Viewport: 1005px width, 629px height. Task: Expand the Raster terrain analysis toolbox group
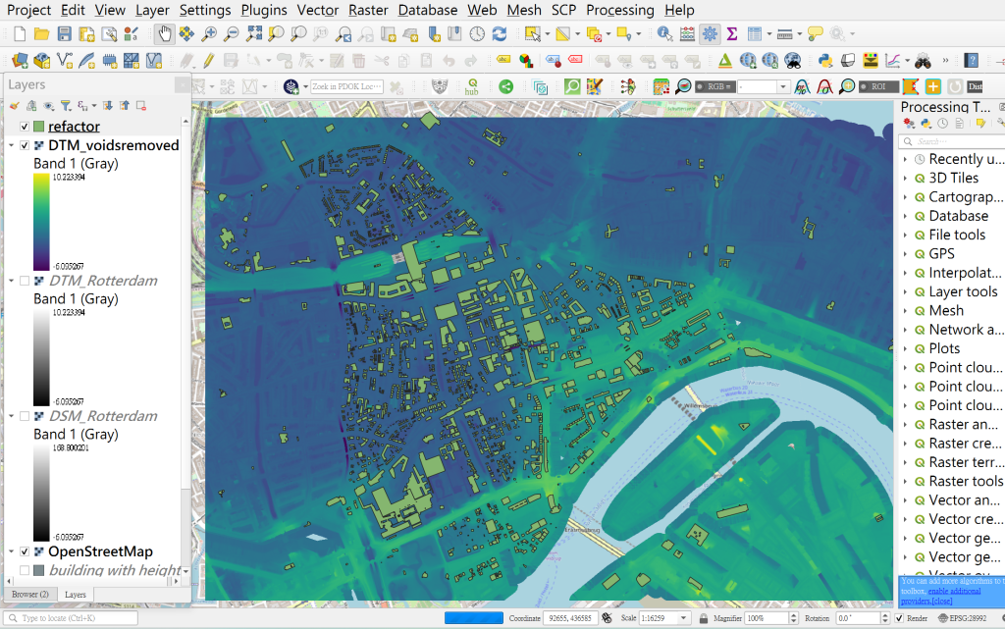(x=905, y=462)
